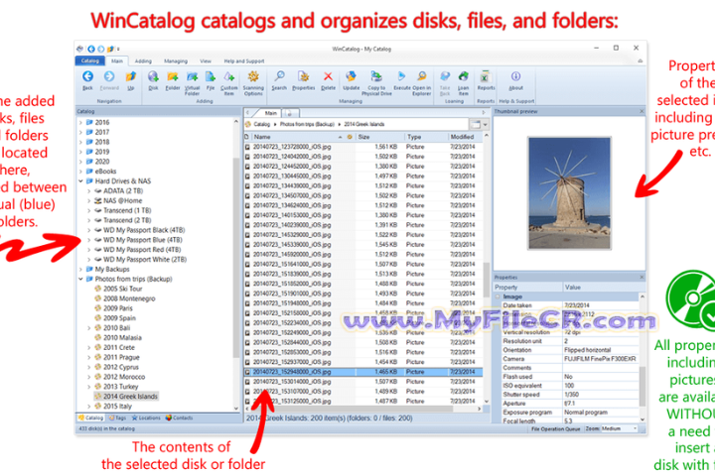Open the Zoom Medium dropdown
The height and width of the screenshot is (476, 715).
620,428
